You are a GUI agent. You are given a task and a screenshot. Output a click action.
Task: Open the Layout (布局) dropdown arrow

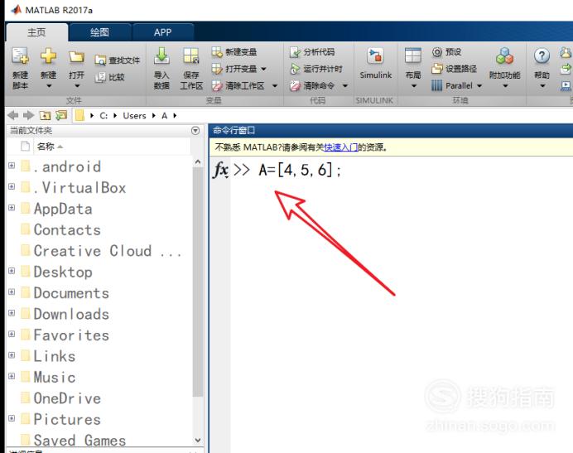[414, 86]
